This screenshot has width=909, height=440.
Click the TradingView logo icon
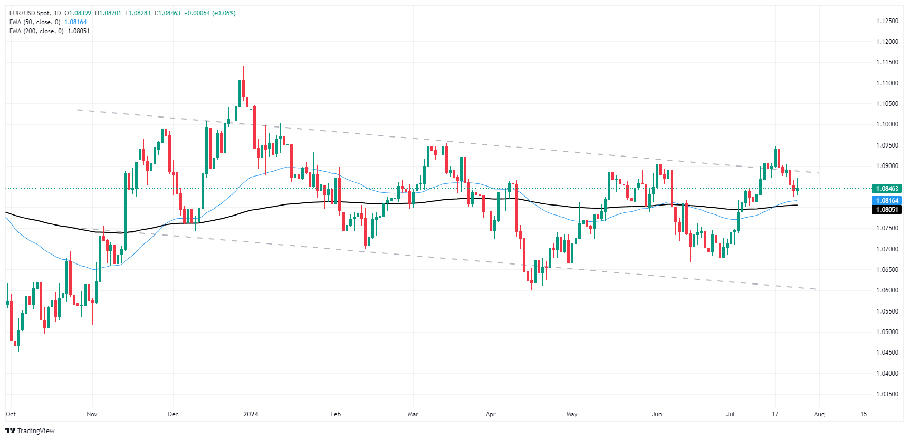coord(11,431)
